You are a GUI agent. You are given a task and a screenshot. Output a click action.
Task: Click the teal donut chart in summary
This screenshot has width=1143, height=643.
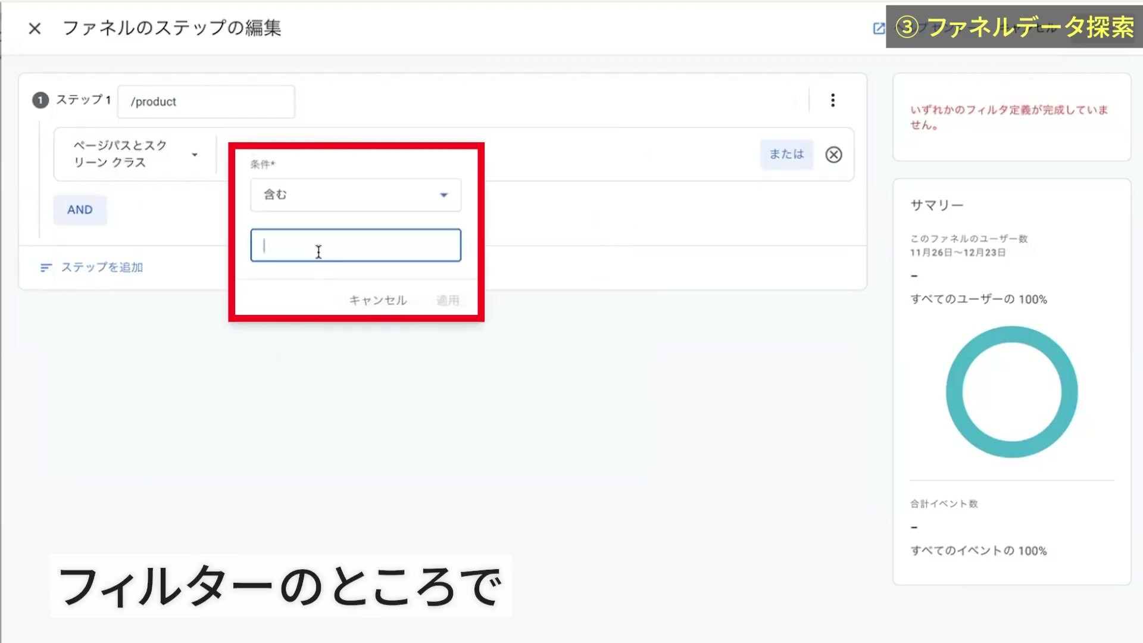coord(1011,392)
